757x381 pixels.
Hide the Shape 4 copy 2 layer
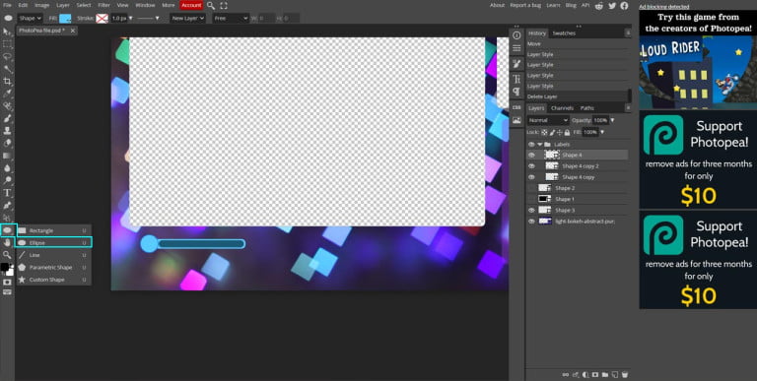531,166
